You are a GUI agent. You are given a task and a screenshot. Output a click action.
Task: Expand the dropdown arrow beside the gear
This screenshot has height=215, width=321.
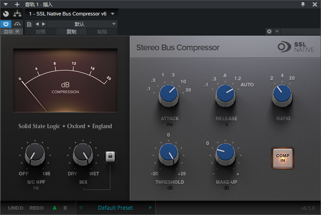[277, 31]
